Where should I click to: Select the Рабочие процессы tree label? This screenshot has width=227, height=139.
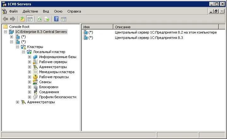click(54, 77)
